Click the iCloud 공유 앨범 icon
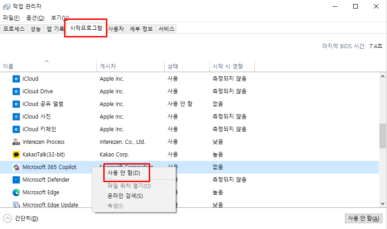Image resolution: width=387 pixels, height=229 pixels. (x=16, y=104)
